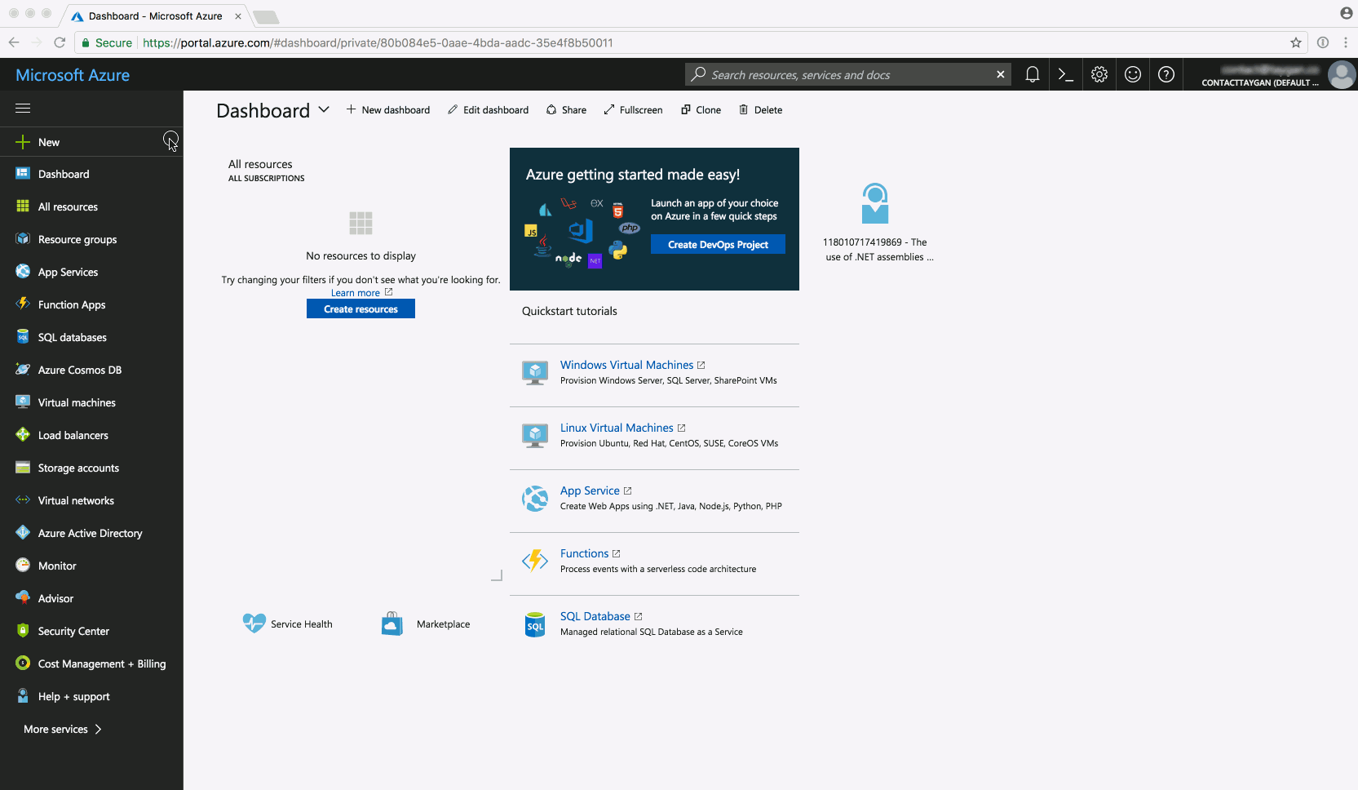This screenshot has width=1358, height=790.
Task: Click Share in dashboard toolbar
Action: [x=566, y=110]
